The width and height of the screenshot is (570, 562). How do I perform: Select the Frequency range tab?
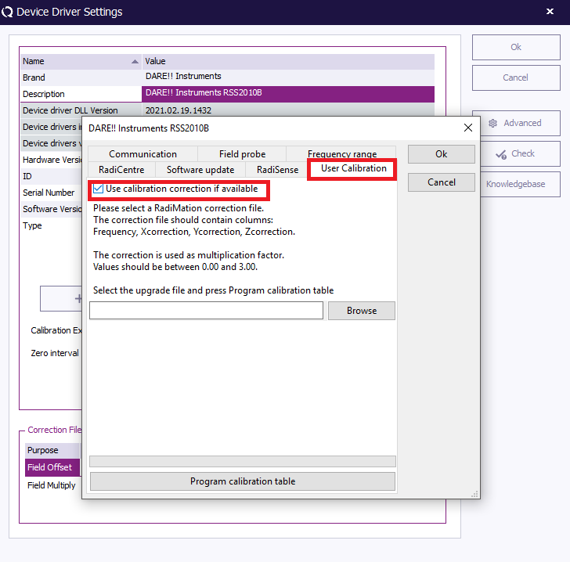[342, 154]
